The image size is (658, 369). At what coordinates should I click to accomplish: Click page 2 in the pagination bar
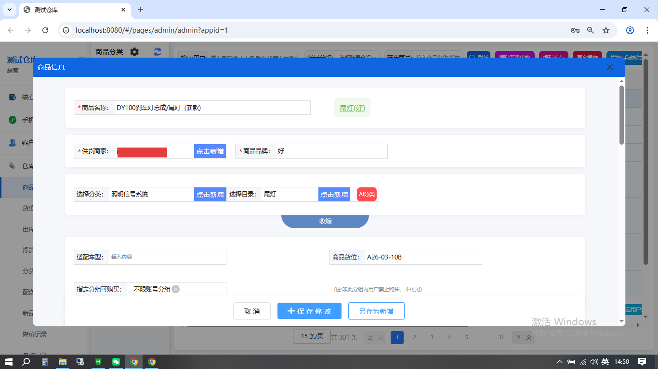(414, 337)
